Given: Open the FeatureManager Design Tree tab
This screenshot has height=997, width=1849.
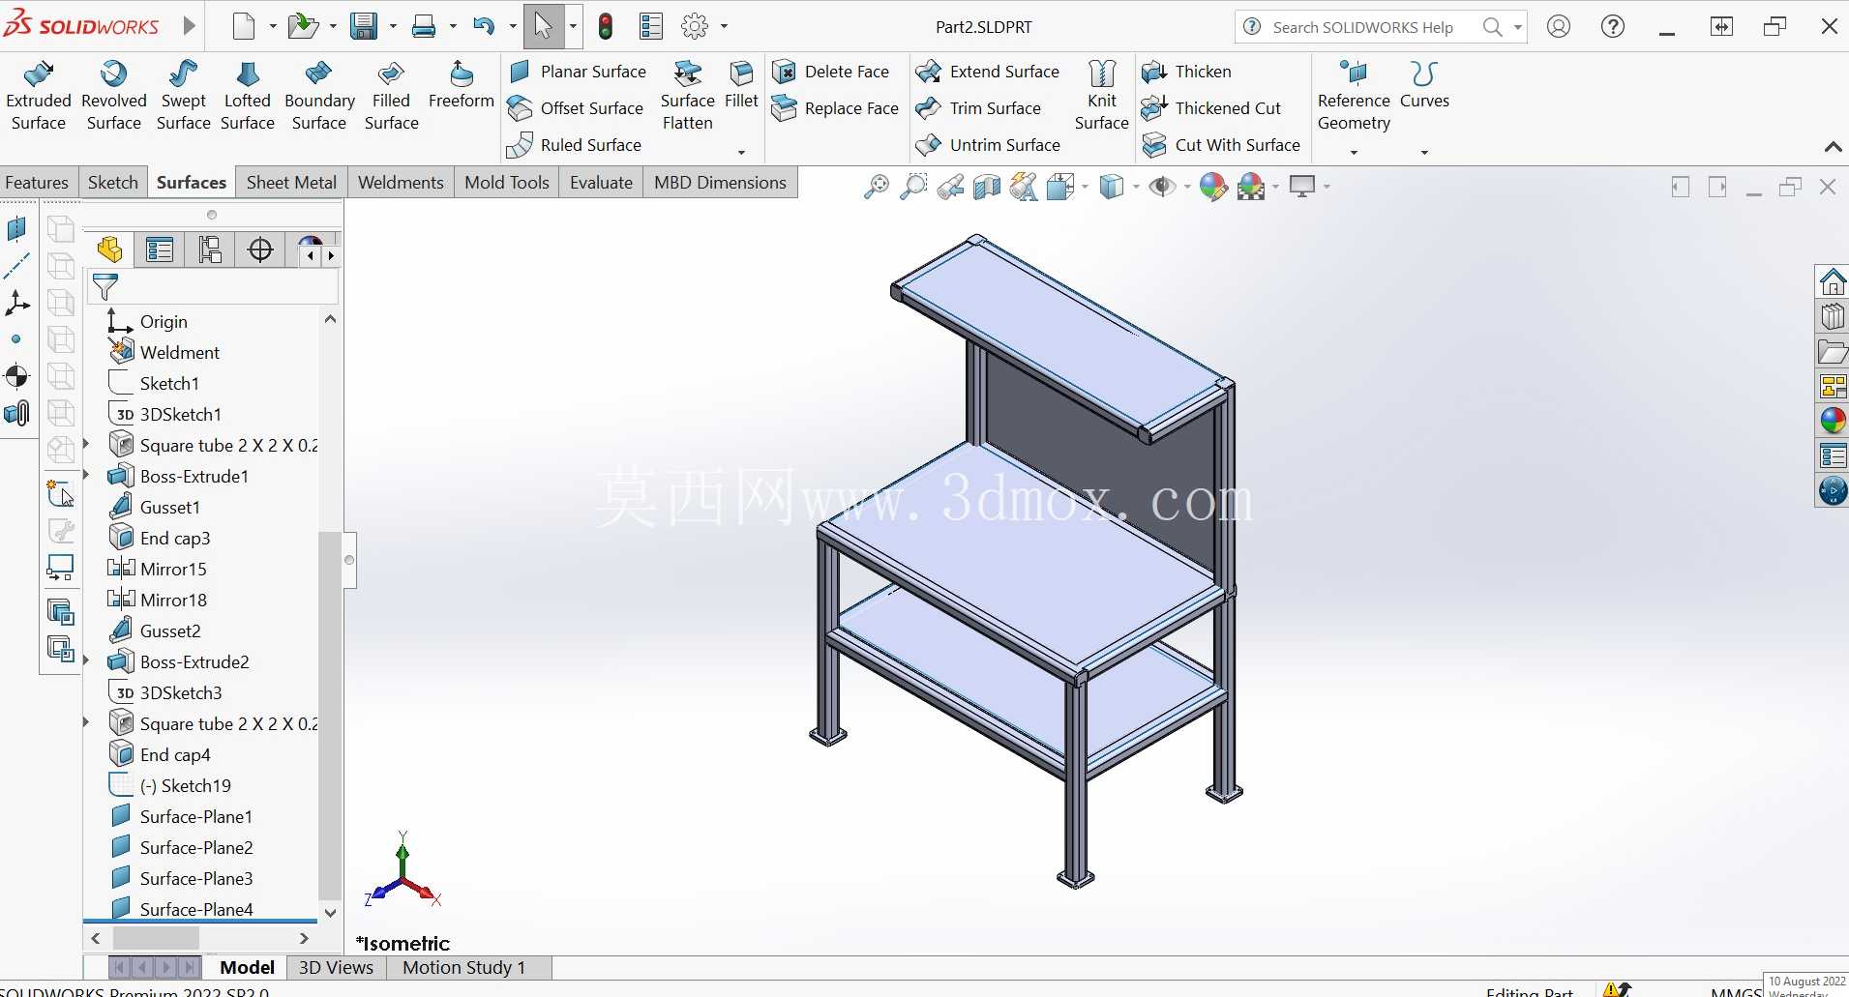Looking at the screenshot, I should (109, 250).
